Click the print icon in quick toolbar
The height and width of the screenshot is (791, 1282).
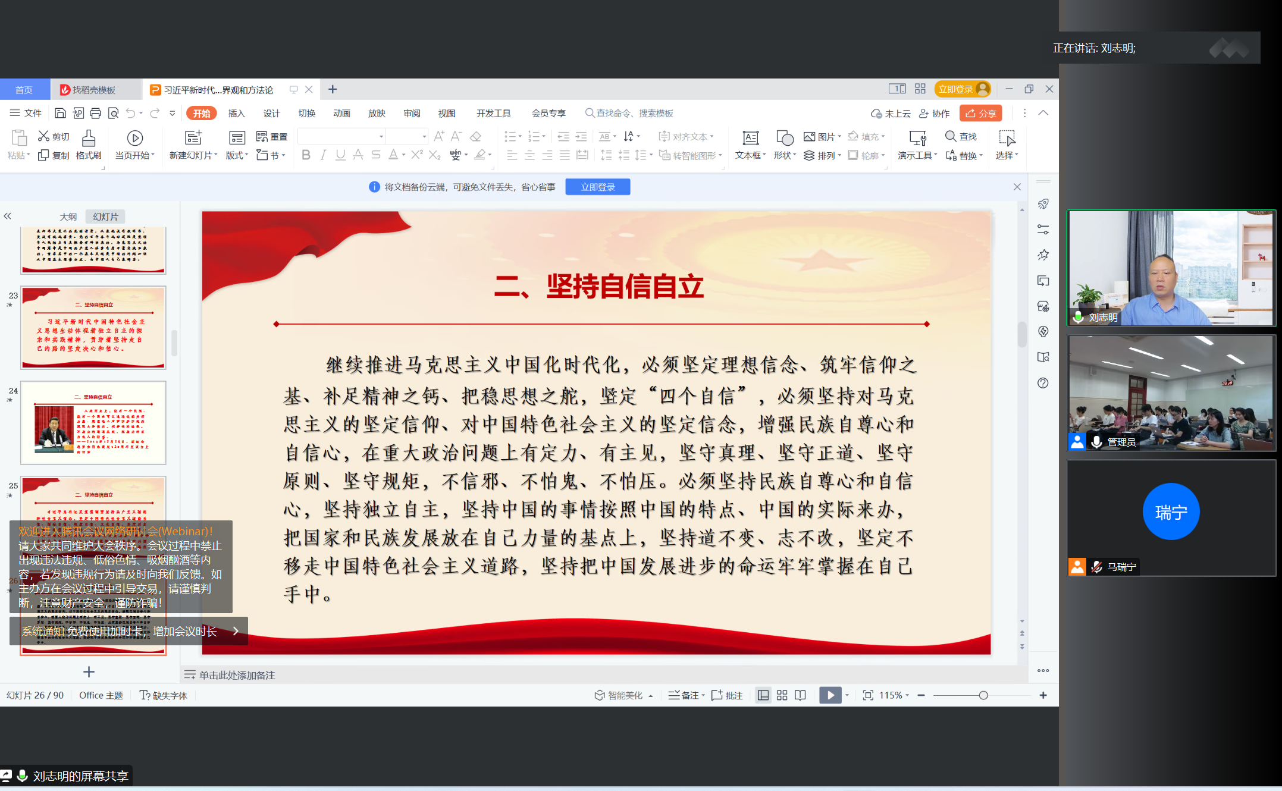point(95,113)
